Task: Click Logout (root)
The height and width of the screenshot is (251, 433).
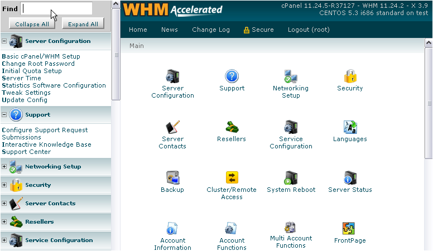Action: pos(309,30)
